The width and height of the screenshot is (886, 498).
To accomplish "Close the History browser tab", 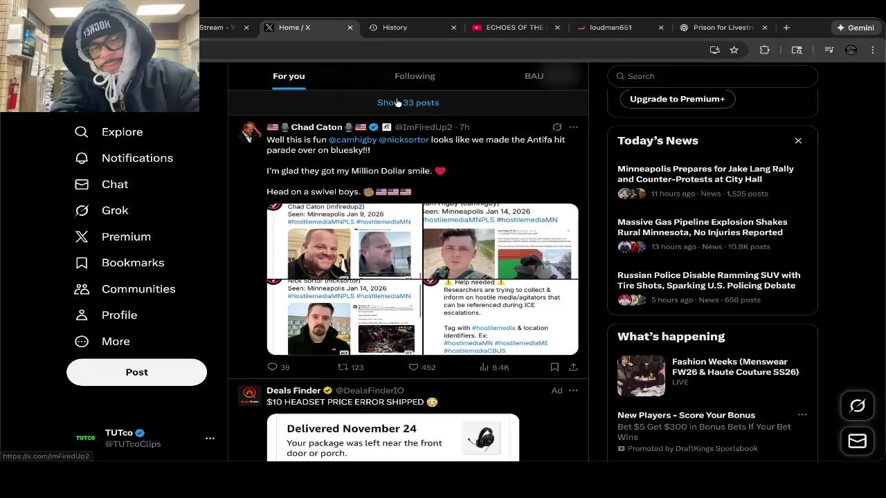I will [x=453, y=28].
